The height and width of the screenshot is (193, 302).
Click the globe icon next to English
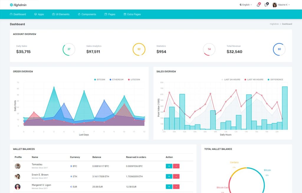[240, 5]
